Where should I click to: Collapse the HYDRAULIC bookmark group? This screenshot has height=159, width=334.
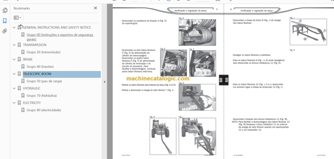[14, 88]
